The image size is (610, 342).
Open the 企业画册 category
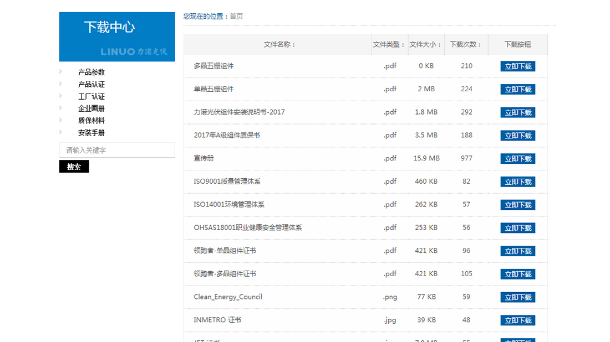(91, 108)
